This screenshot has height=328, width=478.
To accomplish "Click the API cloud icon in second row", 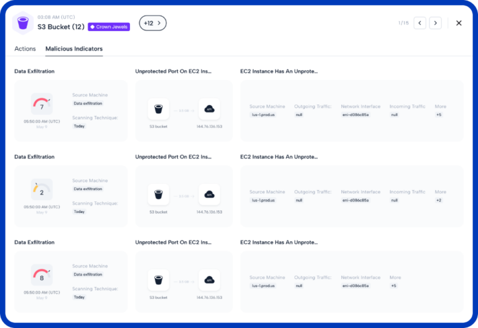I will pos(209,195).
